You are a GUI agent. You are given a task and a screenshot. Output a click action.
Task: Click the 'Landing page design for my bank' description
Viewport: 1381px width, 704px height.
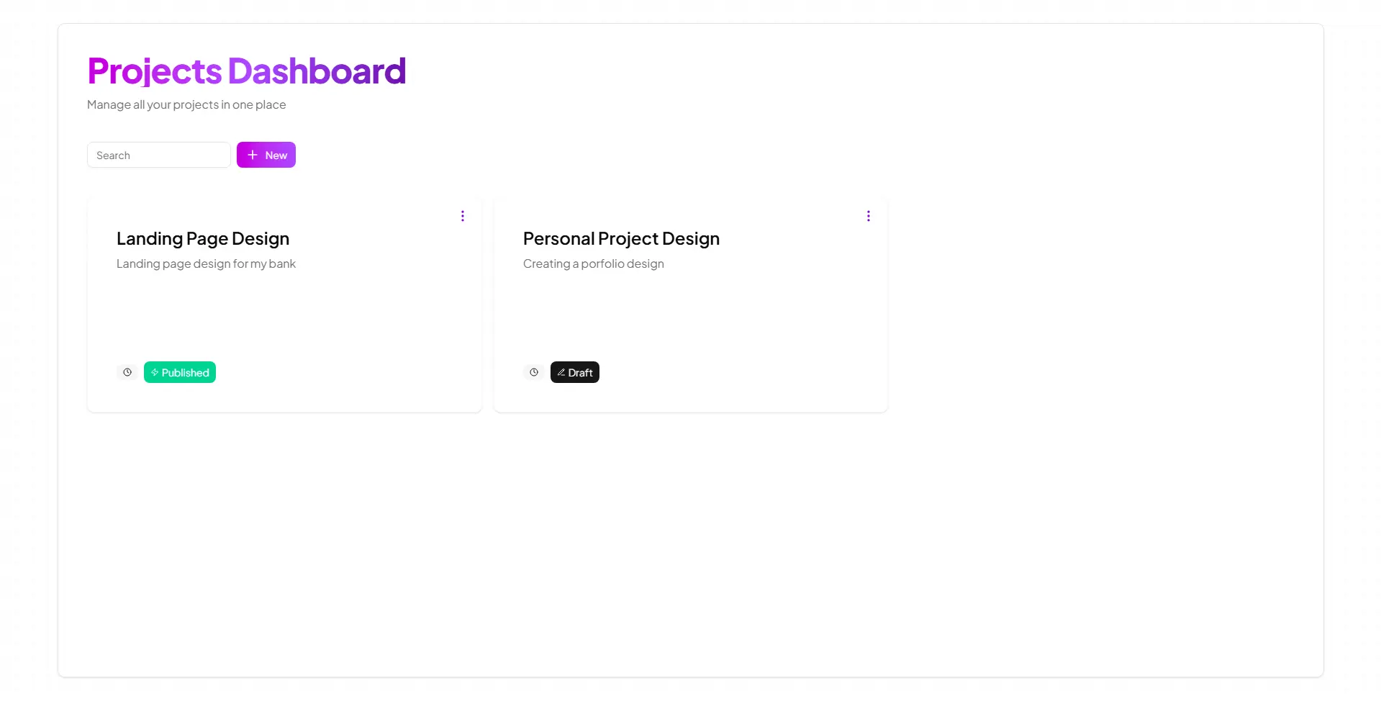(206, 263)
